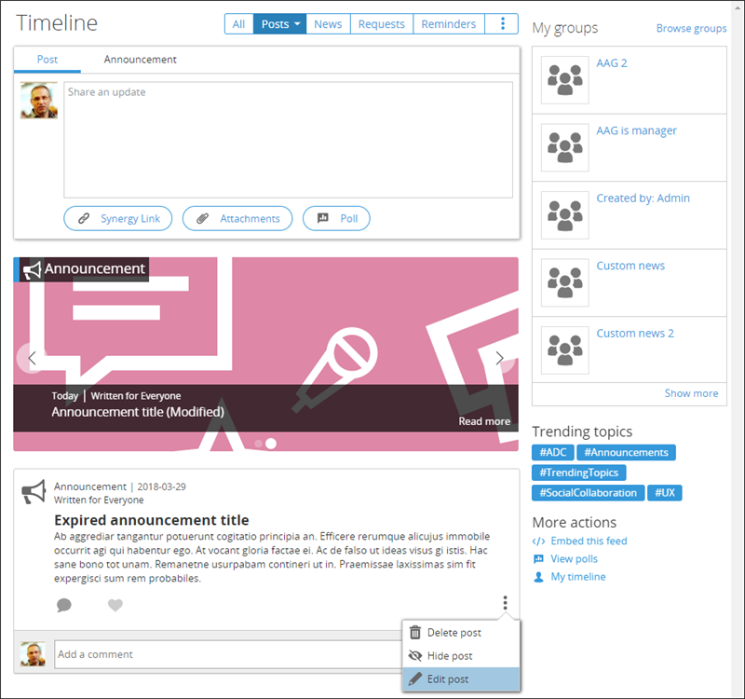Expand announcement with Read more

484,421
